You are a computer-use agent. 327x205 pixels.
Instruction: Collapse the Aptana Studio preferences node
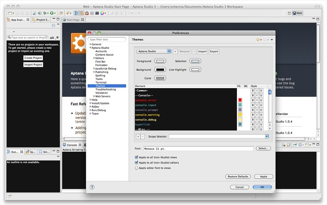(x=90, y=48)
